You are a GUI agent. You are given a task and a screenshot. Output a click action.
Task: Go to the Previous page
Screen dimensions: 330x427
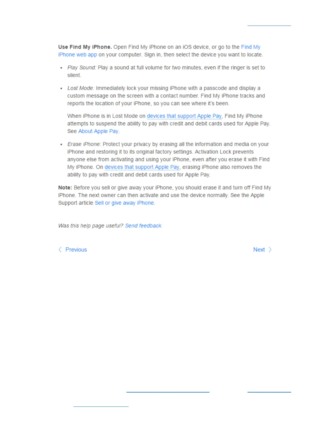[x=76, y=250]
